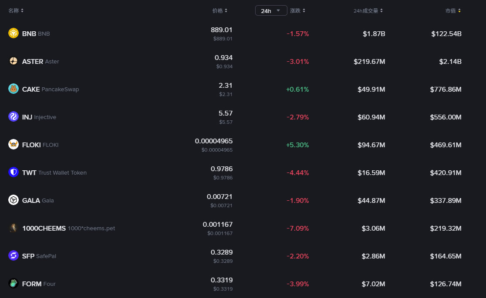Viewport: 486px width, 298px height.
Task: Click the FORM Four hand icon
Action: coord(13,284)
